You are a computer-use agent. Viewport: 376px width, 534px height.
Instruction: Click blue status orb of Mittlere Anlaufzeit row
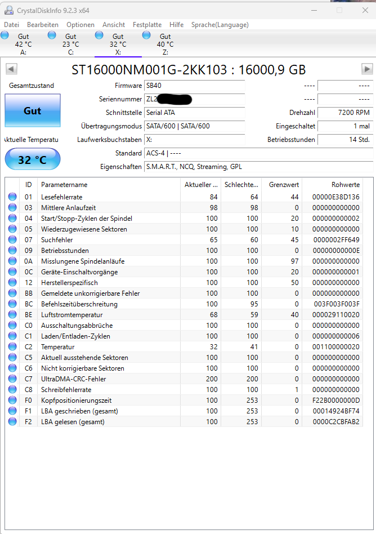point(12,207)
